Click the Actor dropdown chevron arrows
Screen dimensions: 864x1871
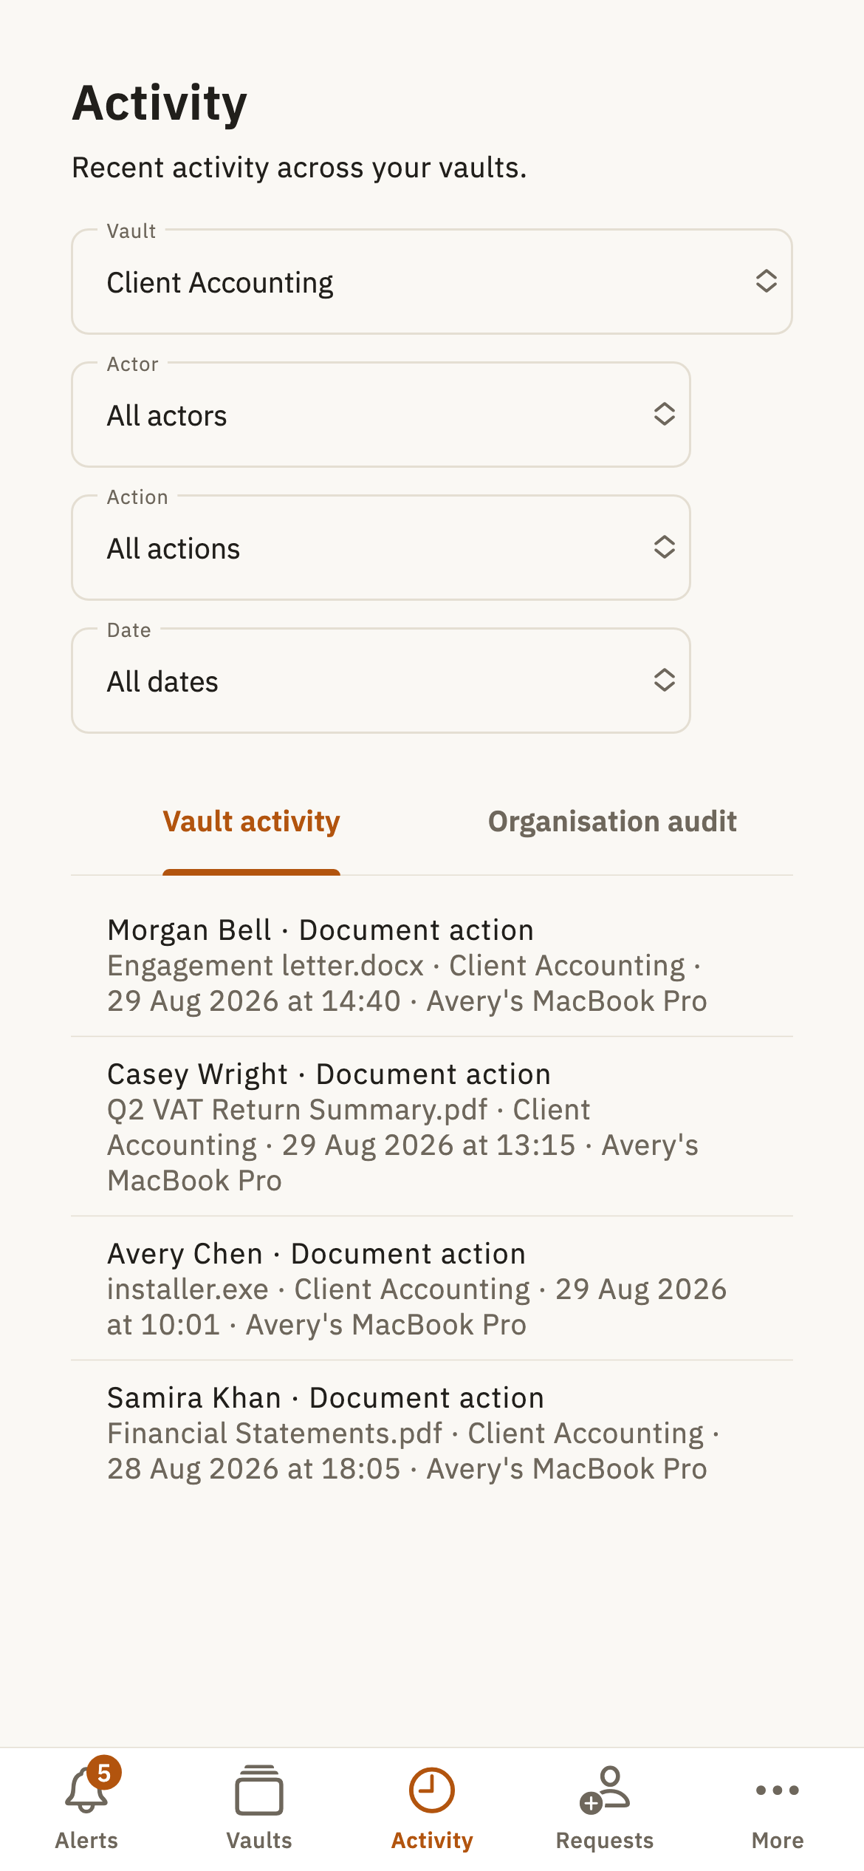(x=664, y=414)
